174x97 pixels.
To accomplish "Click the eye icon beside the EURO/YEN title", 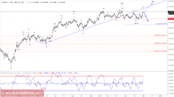I will pos(27,2).
